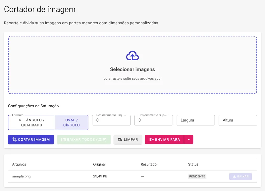
Task: Click into the Altura field
Action: click(238, 120)
